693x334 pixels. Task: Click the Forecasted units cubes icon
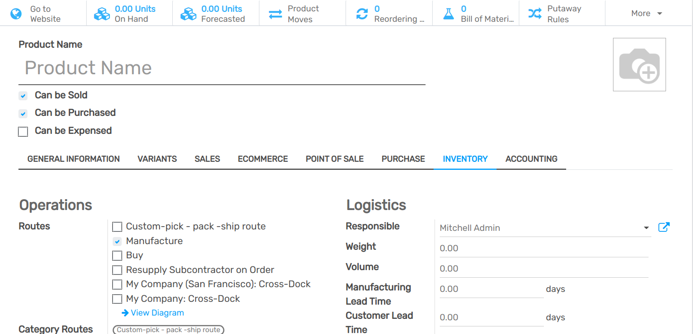188,14
